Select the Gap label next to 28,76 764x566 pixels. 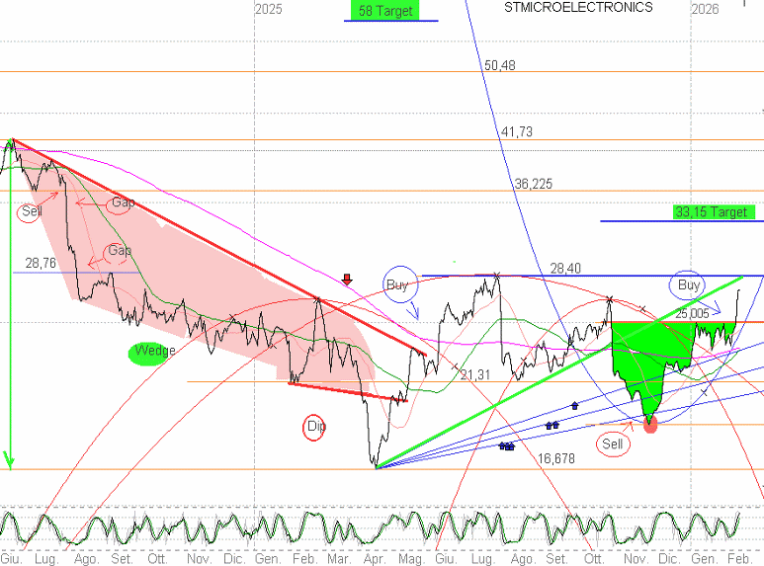[120, 251]
